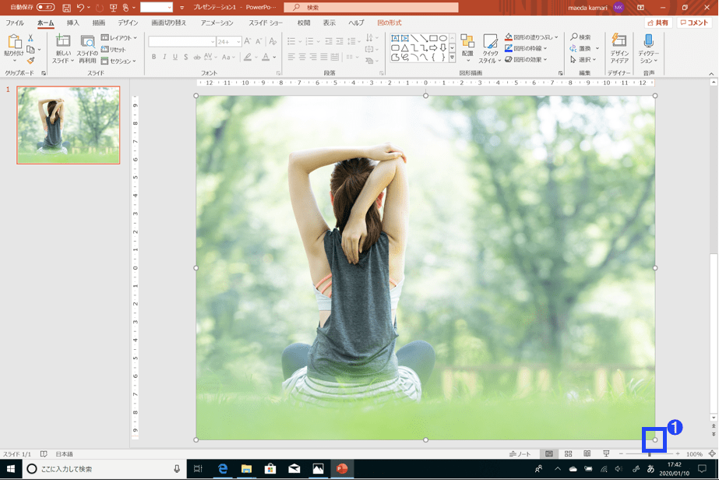
Task: Switch to the Animations (アニメーション) tab
Action: (x=217, y=23)
